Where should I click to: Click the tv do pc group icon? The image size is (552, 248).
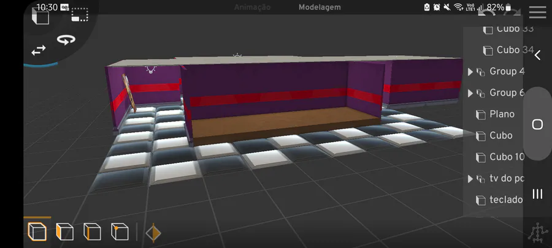[480, 179]
